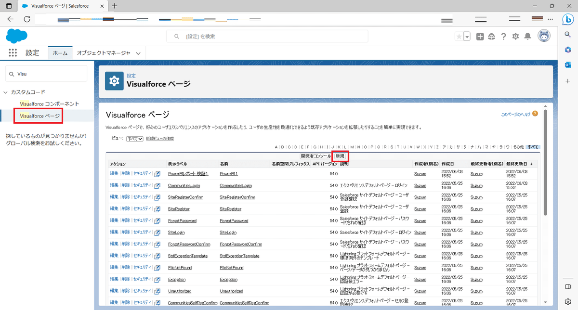The width and height of the screenshot is (578, 310).
Task: Open the 新規ビューの作成 link
Action: coord(160,139)
